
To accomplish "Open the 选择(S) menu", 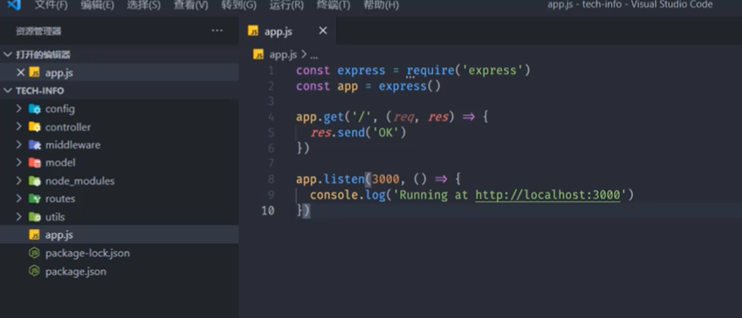I will [143, 5].
